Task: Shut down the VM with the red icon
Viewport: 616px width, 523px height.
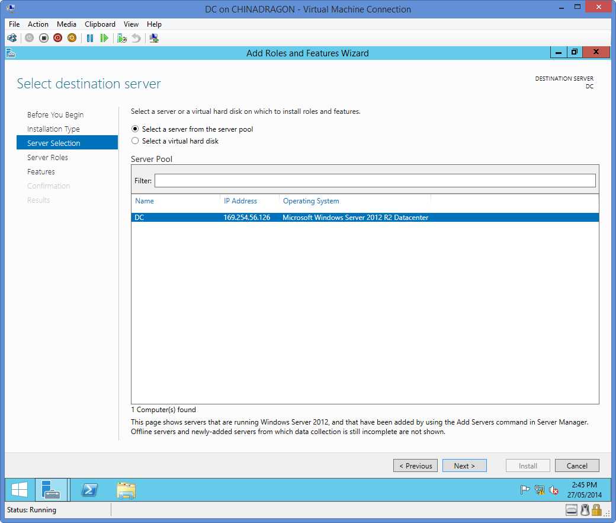Action: (58, 38)
